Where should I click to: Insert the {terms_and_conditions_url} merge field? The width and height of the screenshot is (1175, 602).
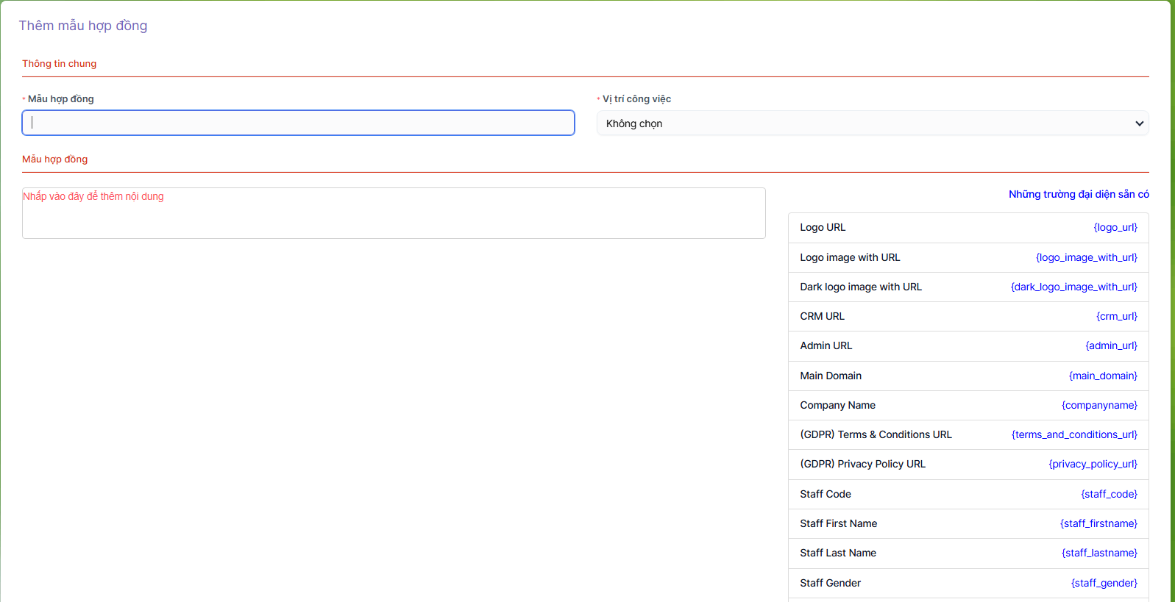click(1073, 434)
